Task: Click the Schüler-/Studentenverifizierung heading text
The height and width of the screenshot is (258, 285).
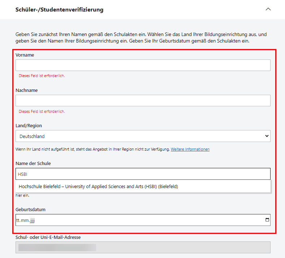Action: (59, 10)
